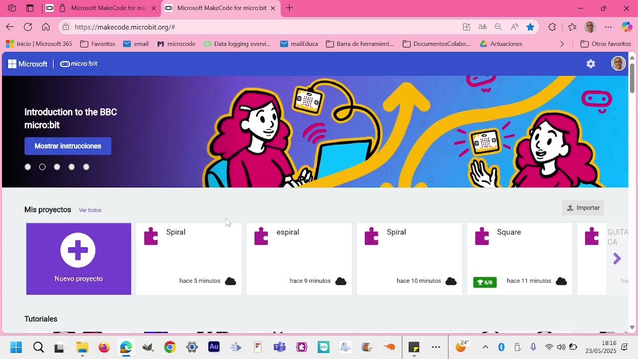The height and width of the screenshot is (359, 638).
Task: Launch File Explorer from the taskbar
Action: coord(82,347)
